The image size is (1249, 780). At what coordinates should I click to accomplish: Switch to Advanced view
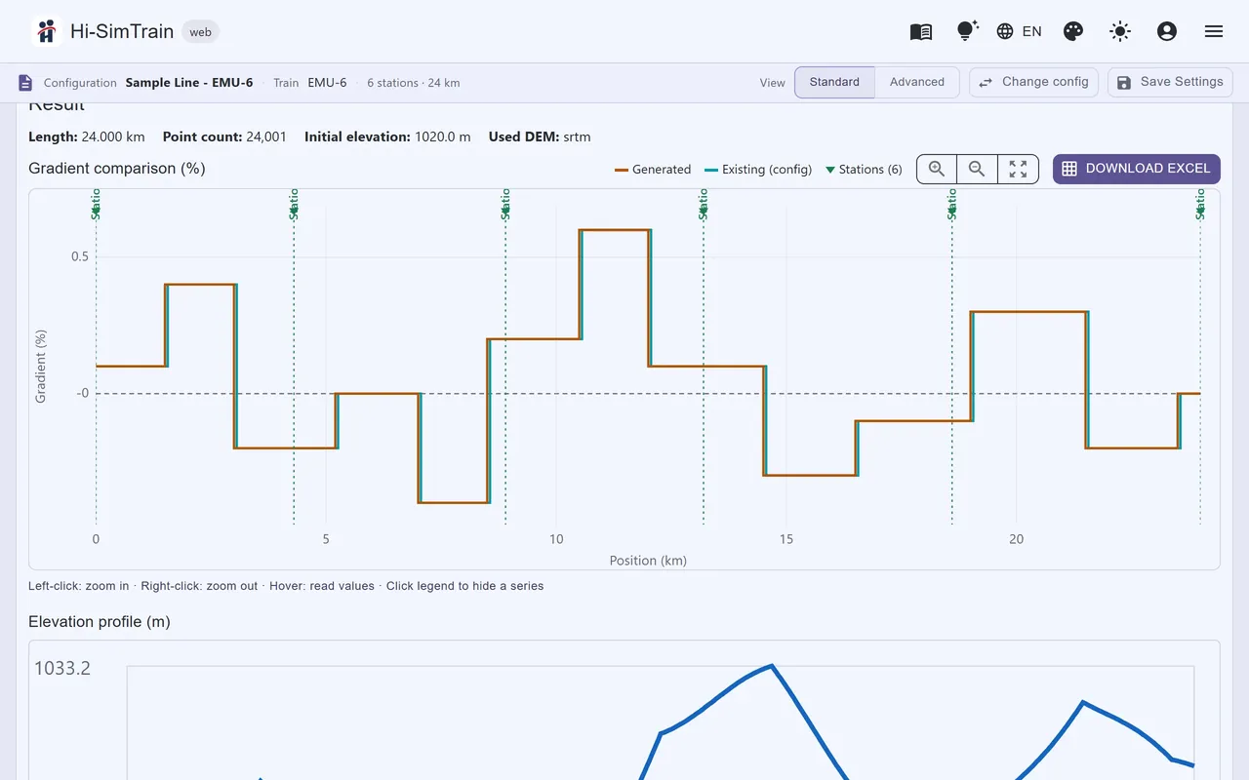[917, 82]
